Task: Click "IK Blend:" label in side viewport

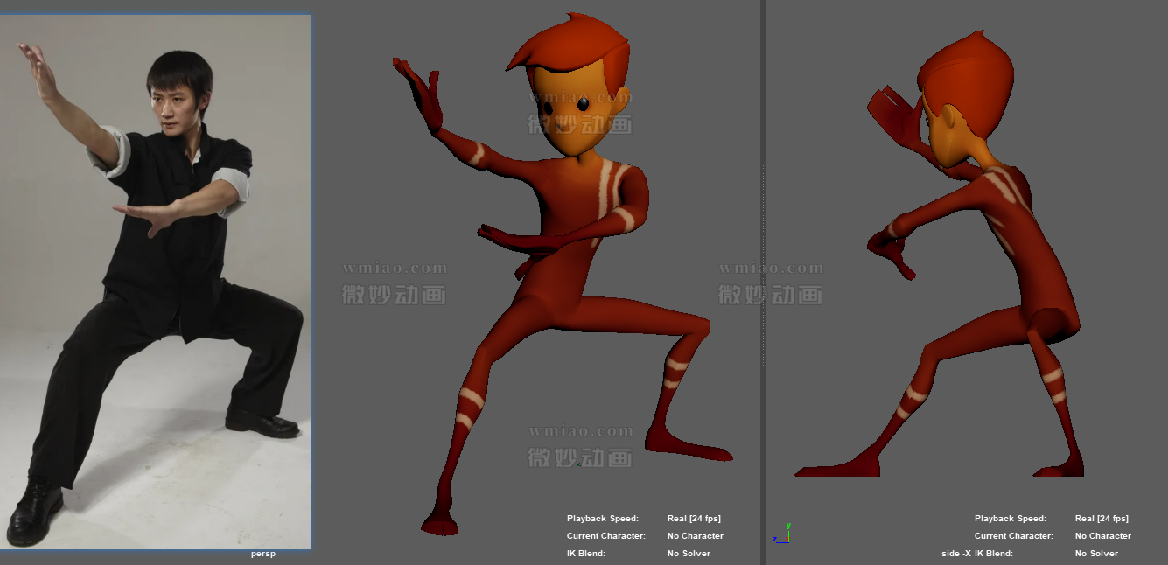Action: click(994, 554)
